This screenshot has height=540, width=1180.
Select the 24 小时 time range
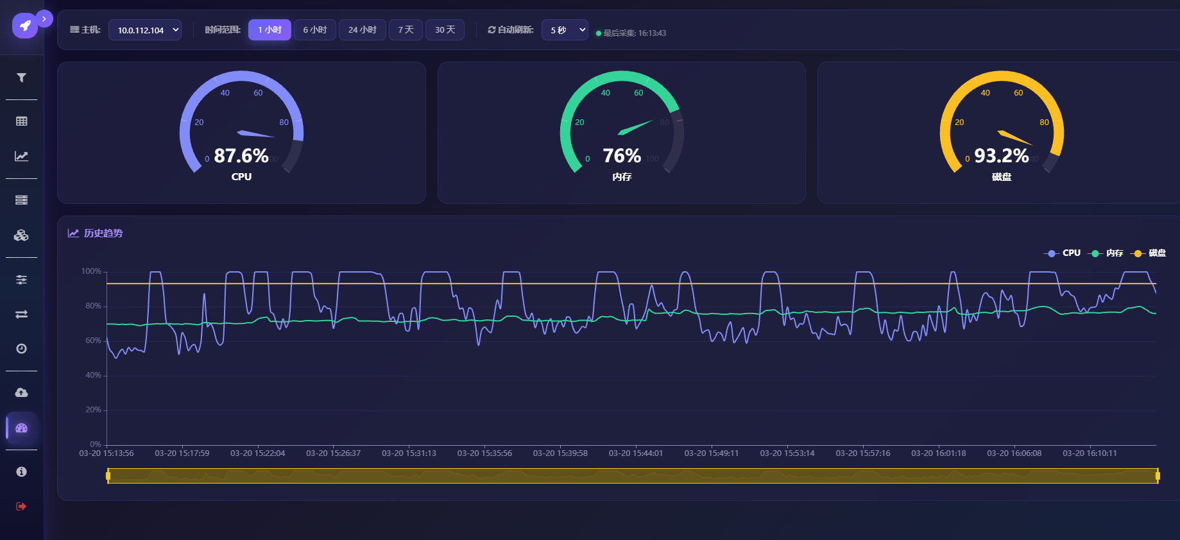(363, 30)
